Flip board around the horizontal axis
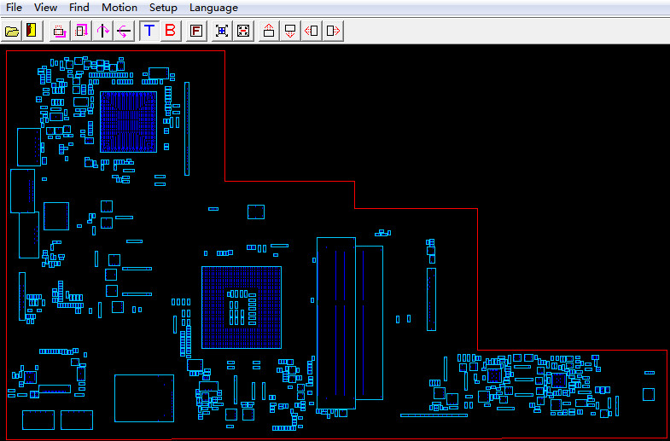Screen dimensions: 670x441 (x=124, y=31)
